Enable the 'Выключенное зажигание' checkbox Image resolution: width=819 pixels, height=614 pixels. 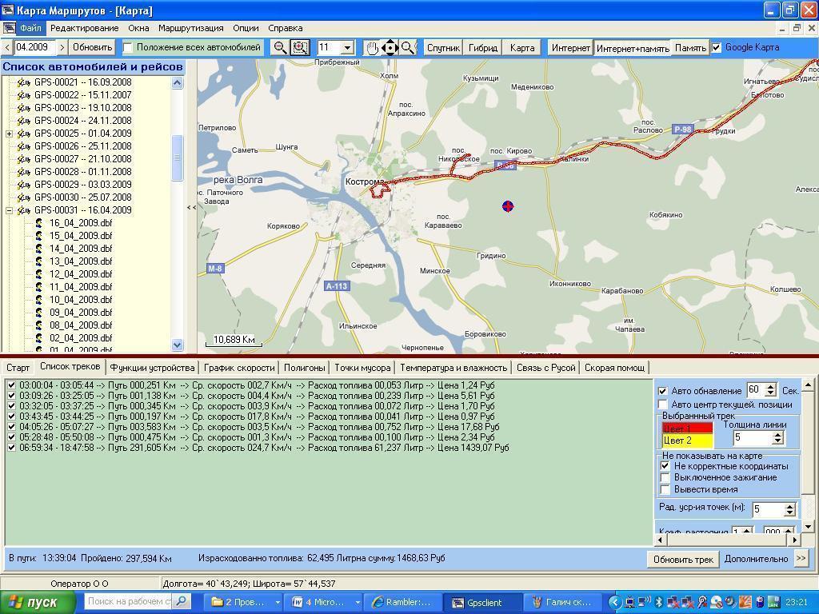point(665,478)
